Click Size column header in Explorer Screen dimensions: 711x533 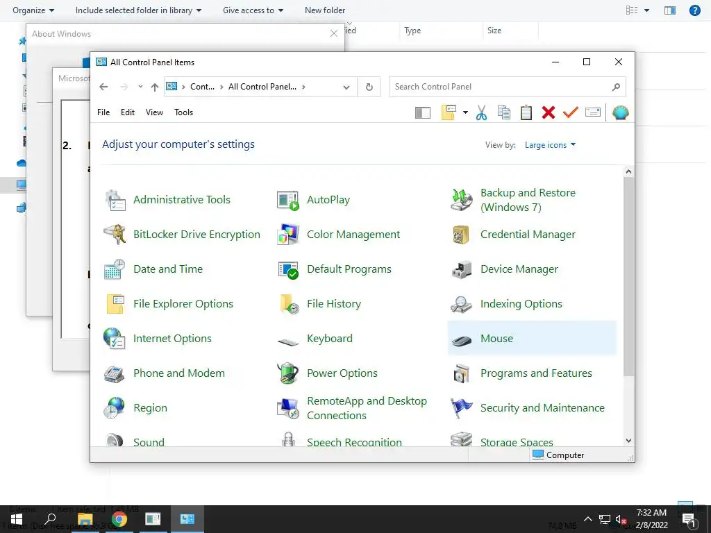tap(494, 31)
